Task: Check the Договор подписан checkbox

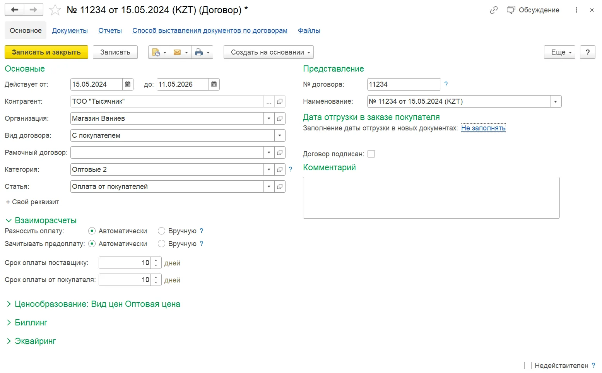Action: [x=371, y=154]
